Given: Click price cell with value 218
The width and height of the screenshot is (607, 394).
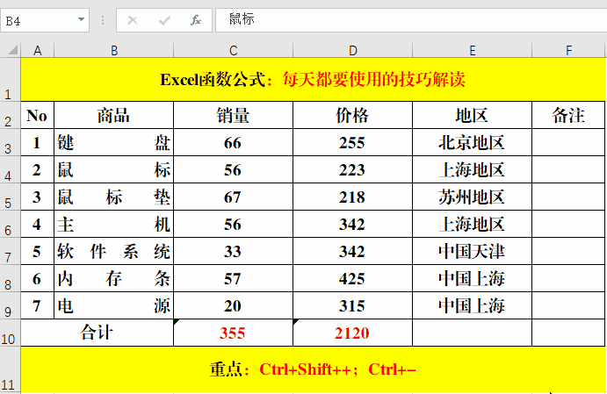Looking at the screenshot, I should pyautogui.click(x=352, y=197).
